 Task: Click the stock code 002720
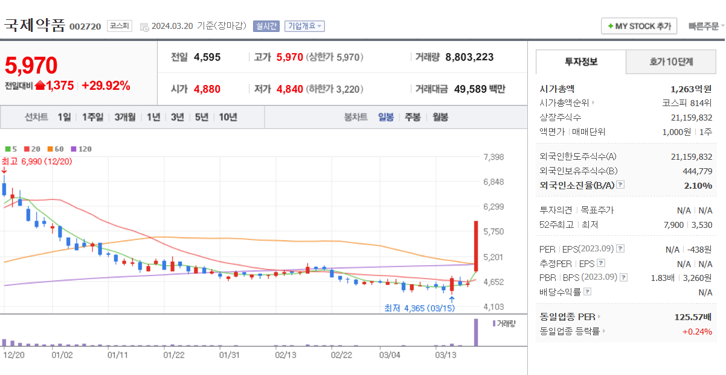coord(85,27)
